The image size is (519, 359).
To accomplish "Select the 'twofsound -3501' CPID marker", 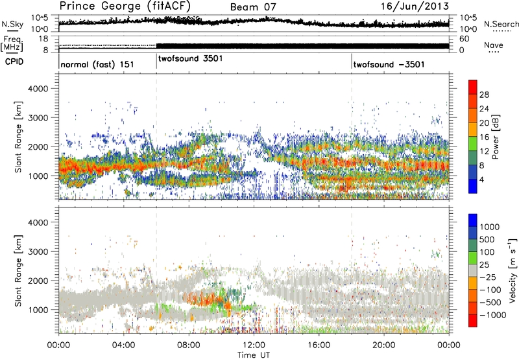I will [x=389, y=64].
